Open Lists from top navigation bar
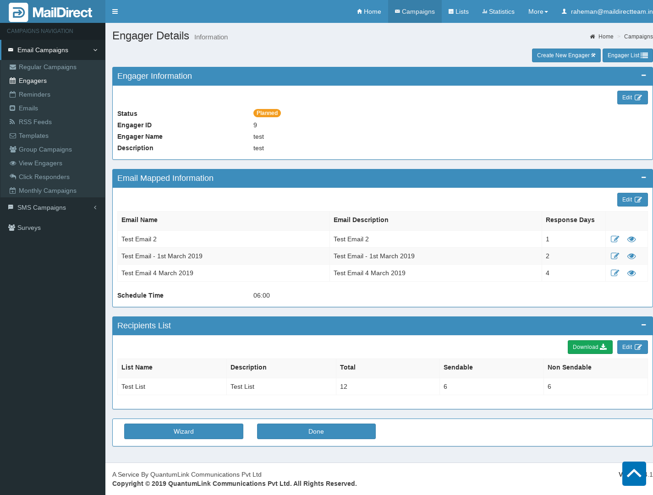The width and height of the screenshot is (653, 495). [x=458, y=11]
